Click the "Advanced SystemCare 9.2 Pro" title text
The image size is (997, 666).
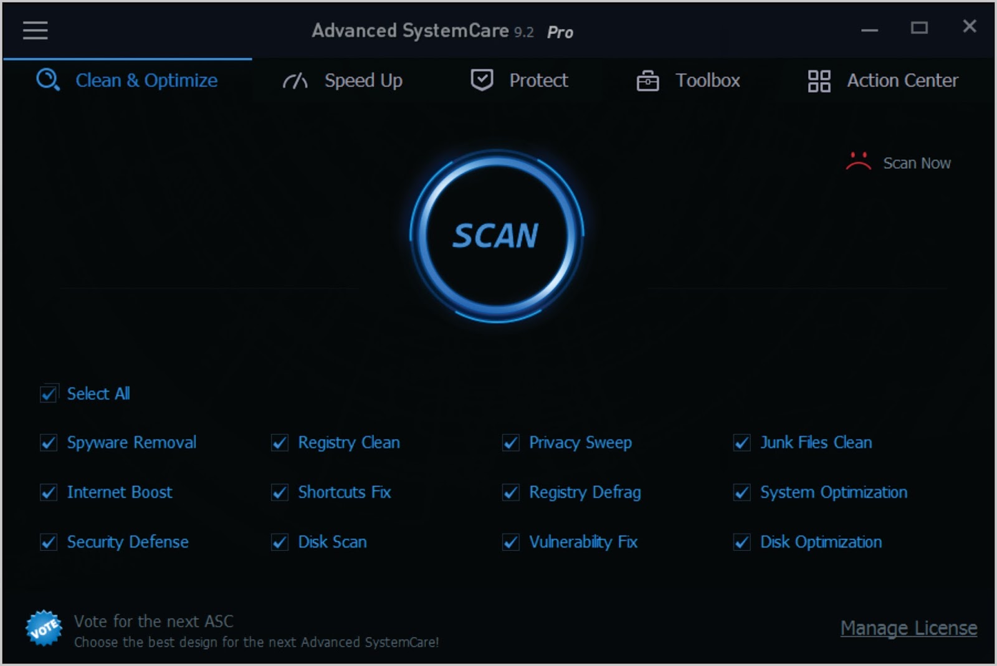click(x=442, y=31)
